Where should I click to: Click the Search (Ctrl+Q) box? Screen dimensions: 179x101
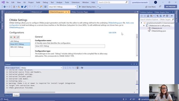113,2
